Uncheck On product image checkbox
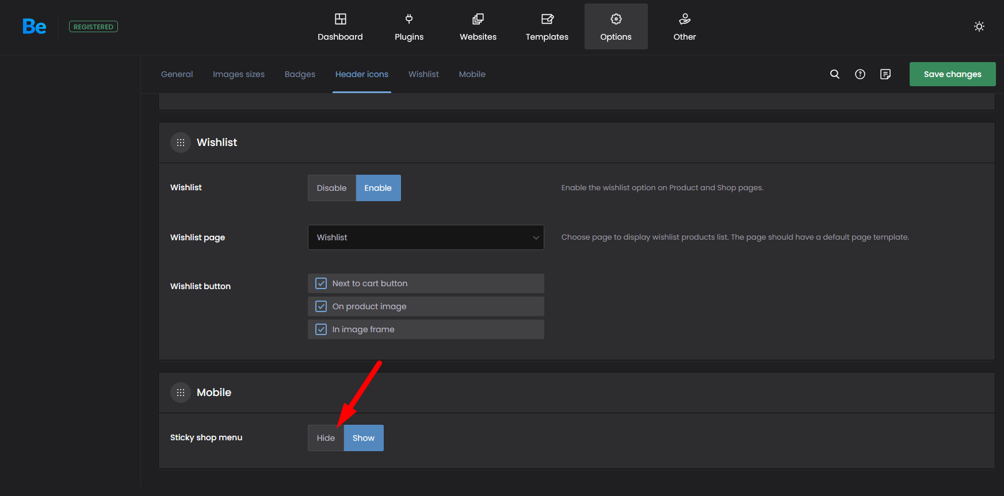Screen dimensions: 1004x496 (321, 306)
